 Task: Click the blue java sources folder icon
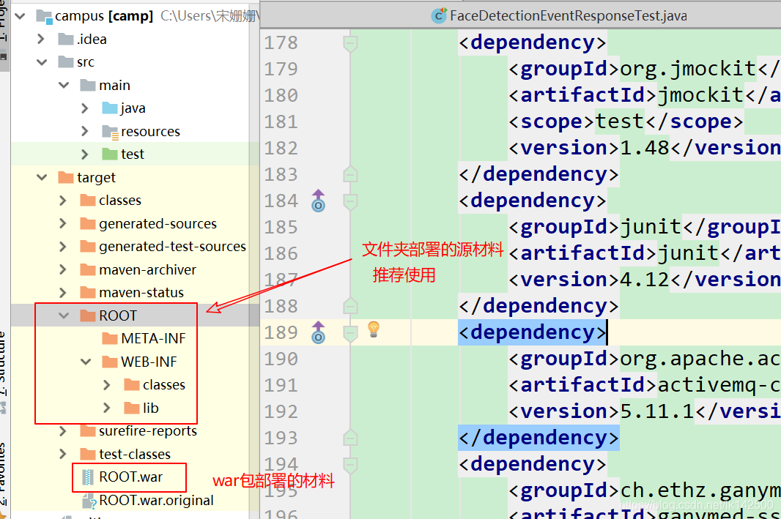point(110,108)
